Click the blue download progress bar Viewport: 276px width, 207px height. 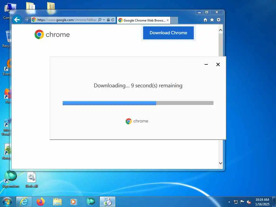(138, 103)
